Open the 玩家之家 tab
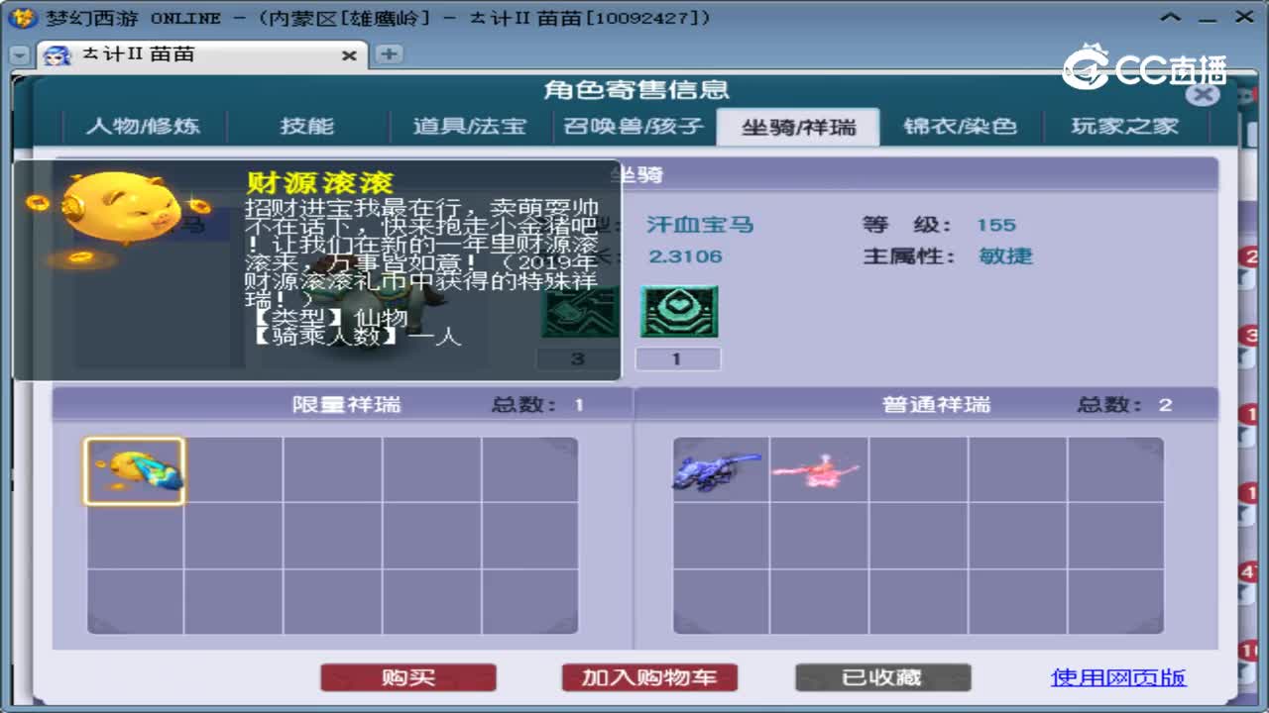Viewport: 1269px width, 713px height. [x=1121, y=126]
